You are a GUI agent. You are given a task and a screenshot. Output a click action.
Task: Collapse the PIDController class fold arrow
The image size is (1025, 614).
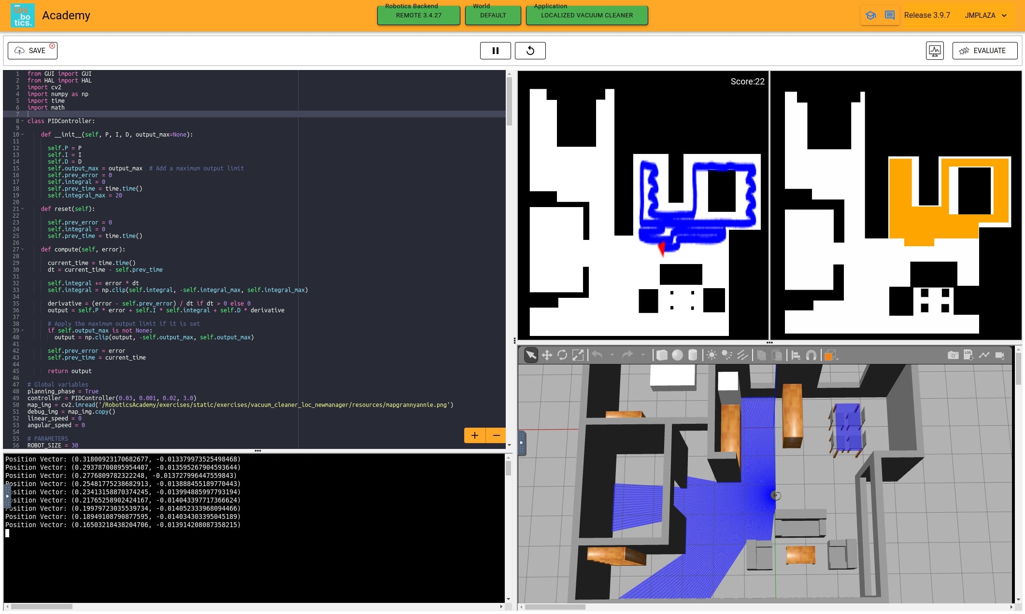tap(23, 121)
